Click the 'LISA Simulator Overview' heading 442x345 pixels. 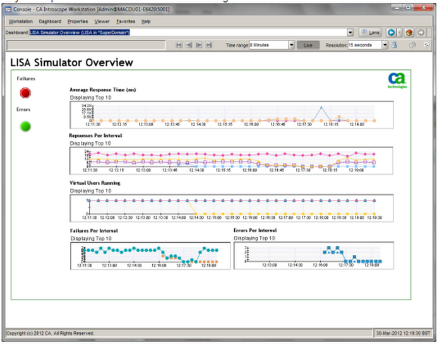coord(71,62)
